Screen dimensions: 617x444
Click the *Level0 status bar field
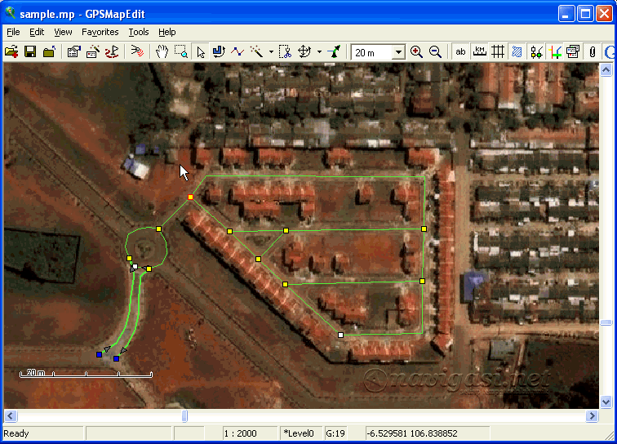[x=300, y=433]
